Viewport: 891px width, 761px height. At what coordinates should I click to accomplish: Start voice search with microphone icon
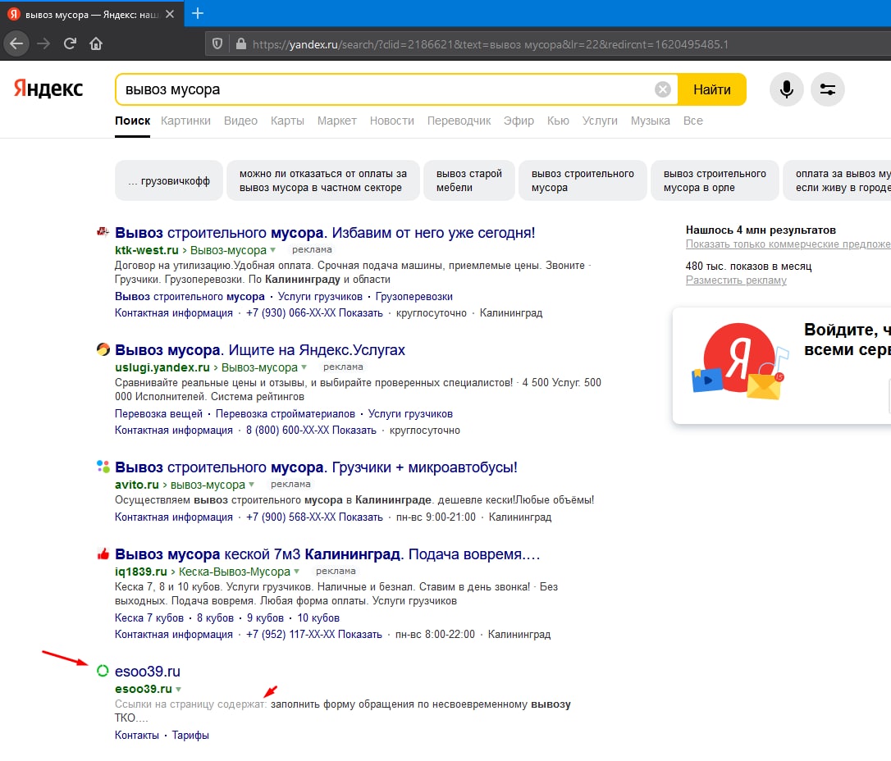pos(787,89)
